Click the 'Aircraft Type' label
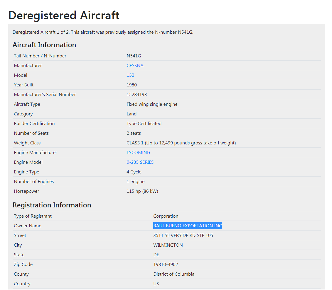This screenshot has width=332, height=290. pyautogui.click(x=27, y=104)
